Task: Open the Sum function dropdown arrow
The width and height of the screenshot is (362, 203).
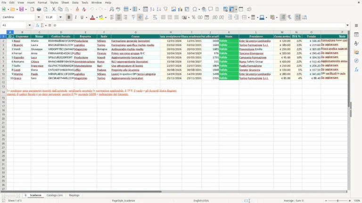Action: click(46, 25)
